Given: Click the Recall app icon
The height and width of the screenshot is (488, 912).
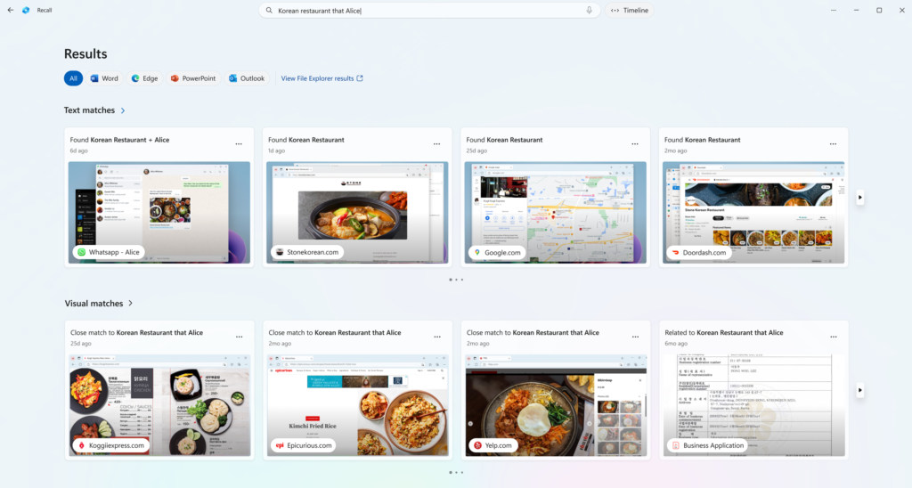Looking at the screenshot, I should click(x=26, y=10).
